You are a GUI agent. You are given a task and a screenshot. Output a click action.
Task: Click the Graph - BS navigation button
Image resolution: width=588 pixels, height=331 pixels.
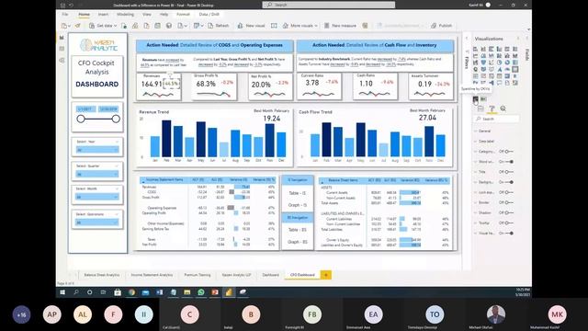(x=298, y=242)
